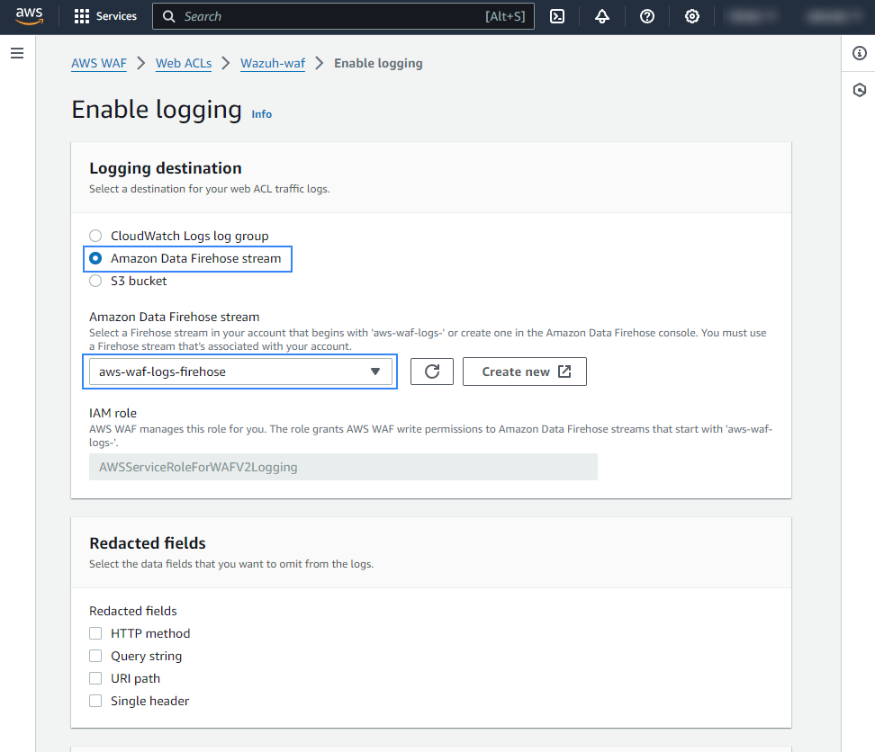The width and height of the screenshot is (875, 752).
Task: Refresh the Firehose stream list
Action: pyautogui.click(x=432, y=372)
